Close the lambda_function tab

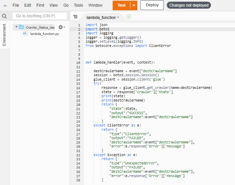pos(118,17)
